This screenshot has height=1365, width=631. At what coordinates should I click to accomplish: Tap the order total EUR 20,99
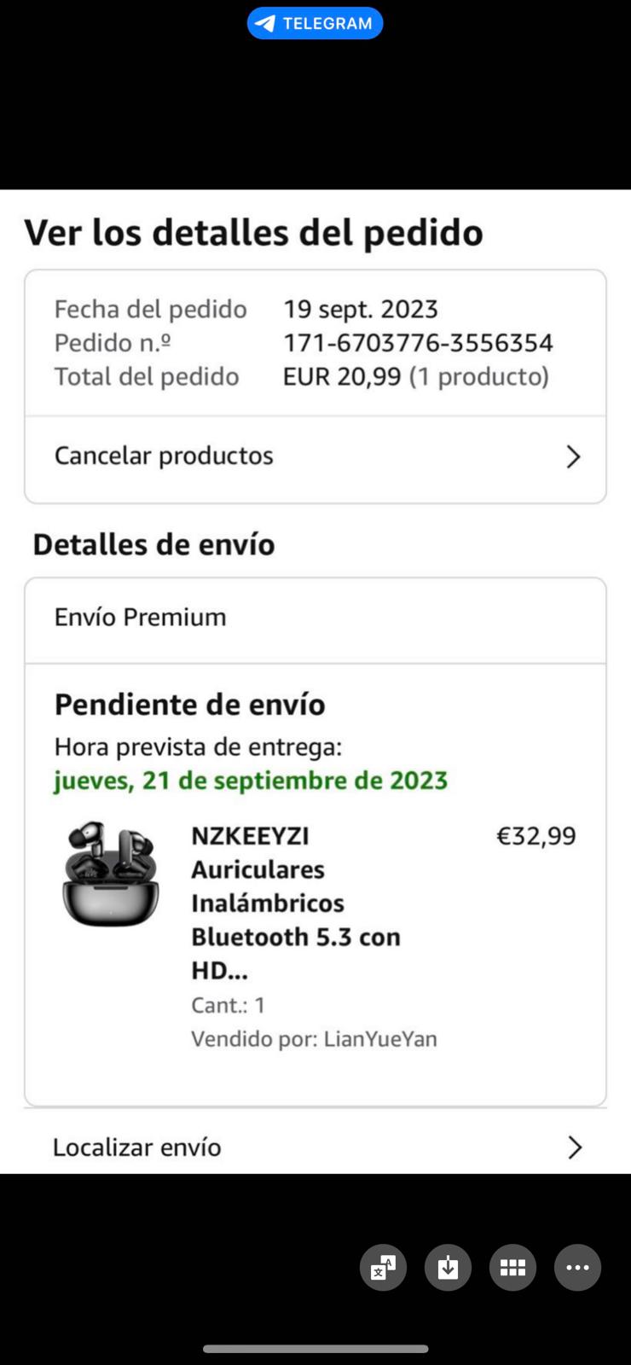[x=342, y=377]
